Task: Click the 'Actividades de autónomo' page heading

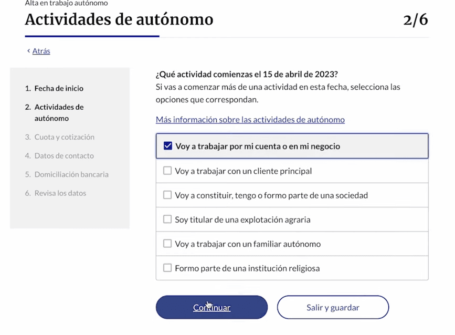Action: point(119,19)
